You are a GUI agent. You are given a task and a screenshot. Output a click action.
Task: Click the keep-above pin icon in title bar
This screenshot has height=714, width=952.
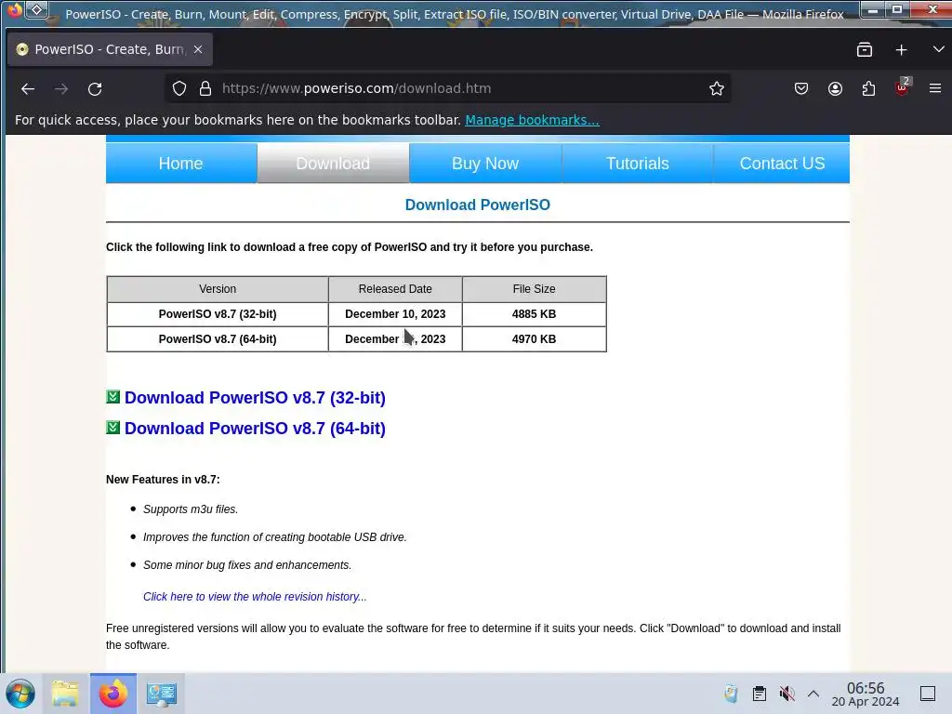(36, 10)
